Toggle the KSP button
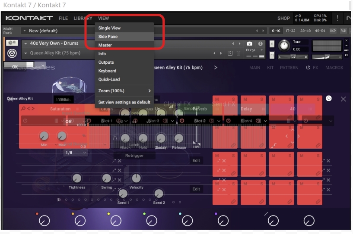 (333, 31)
